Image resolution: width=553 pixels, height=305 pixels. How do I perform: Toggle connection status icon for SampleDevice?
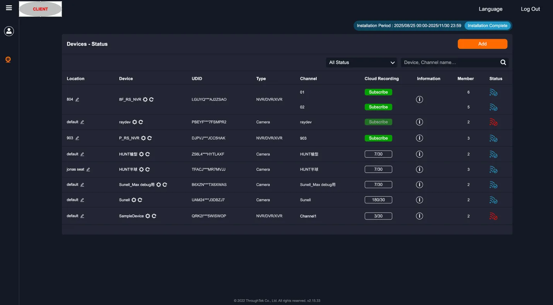[x=493, y=216]
